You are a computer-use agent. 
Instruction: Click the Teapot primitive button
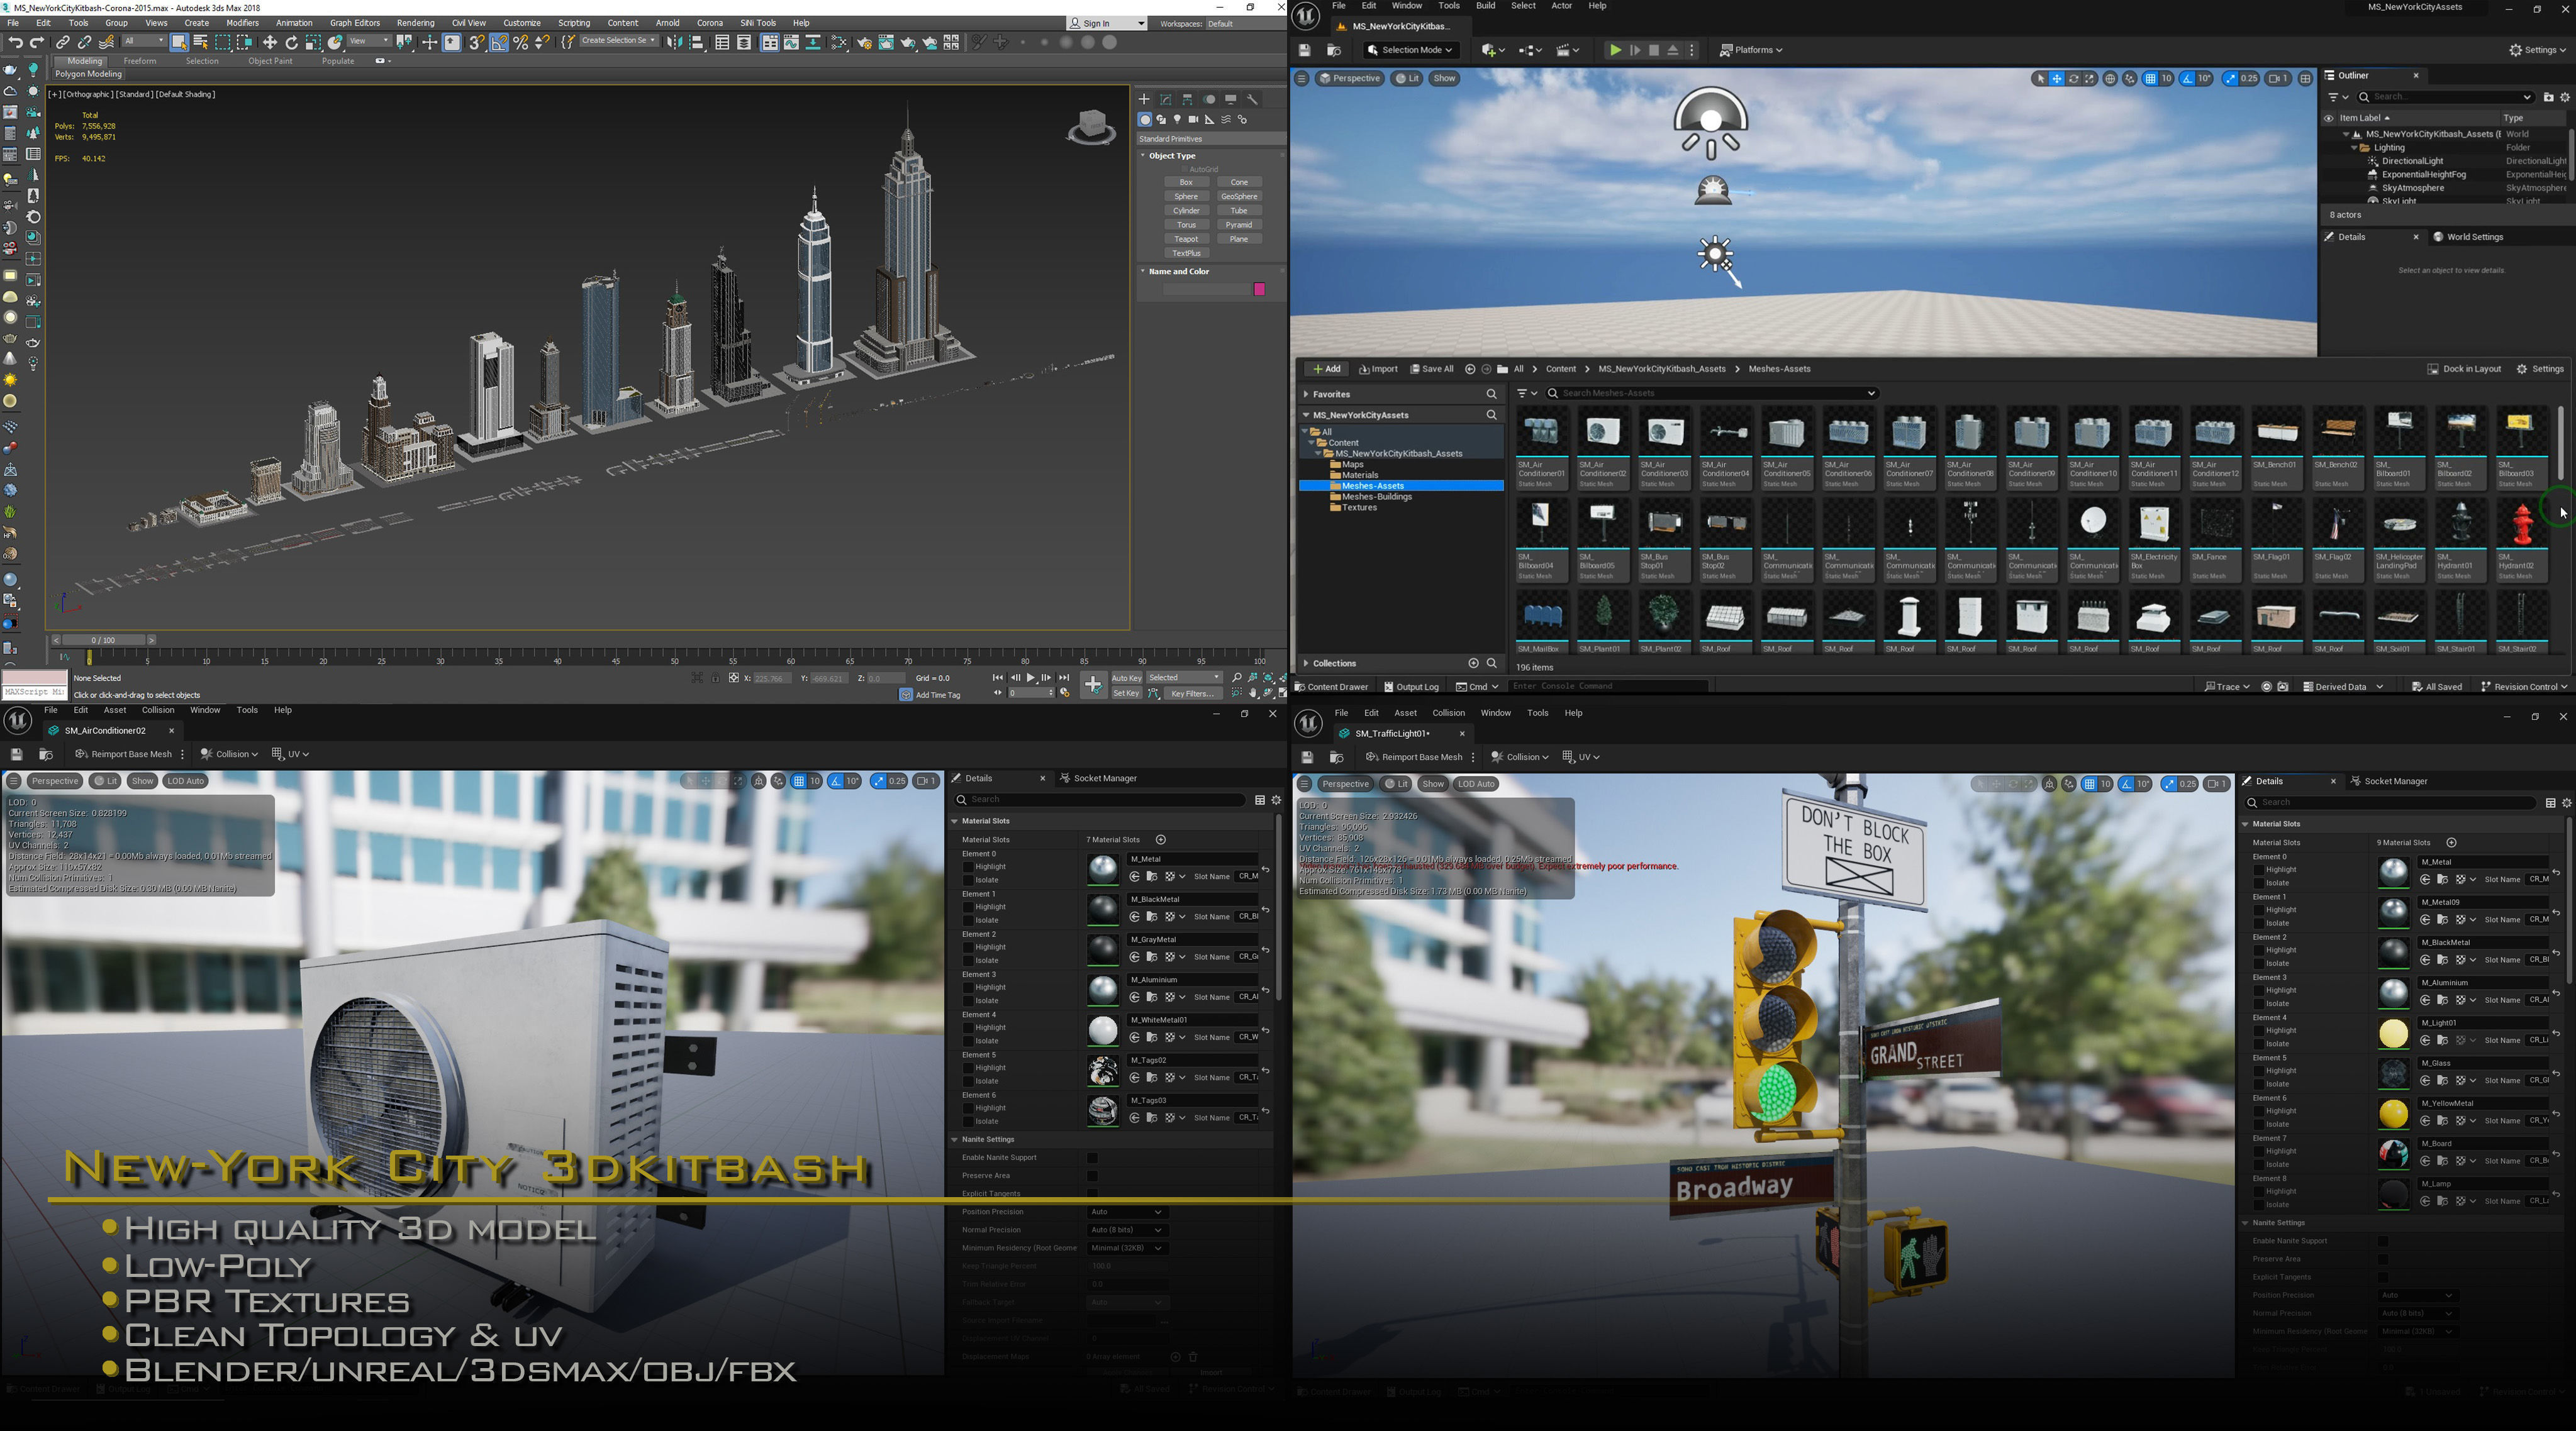point(1186,239)
